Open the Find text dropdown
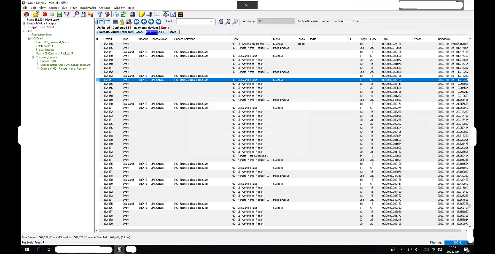Screen dimensions: 495x254 click(211, 21)
